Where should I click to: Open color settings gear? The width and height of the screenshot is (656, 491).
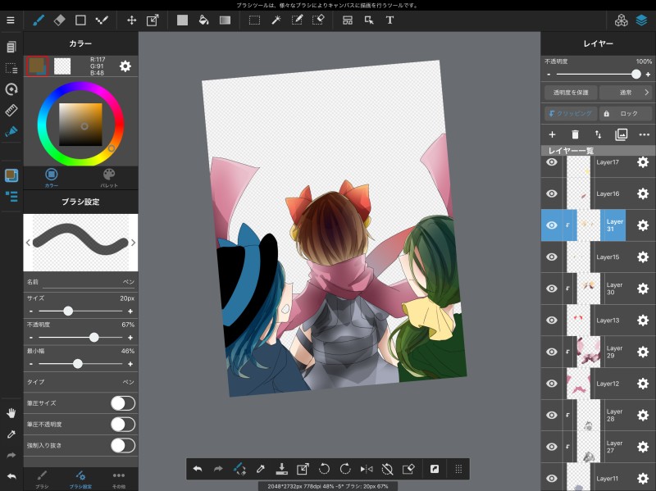pyautogui.click(x=125, y=66)
